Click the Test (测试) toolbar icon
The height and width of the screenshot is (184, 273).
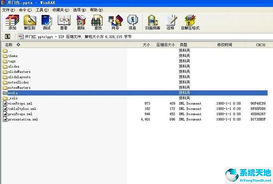tap(47, 22)
